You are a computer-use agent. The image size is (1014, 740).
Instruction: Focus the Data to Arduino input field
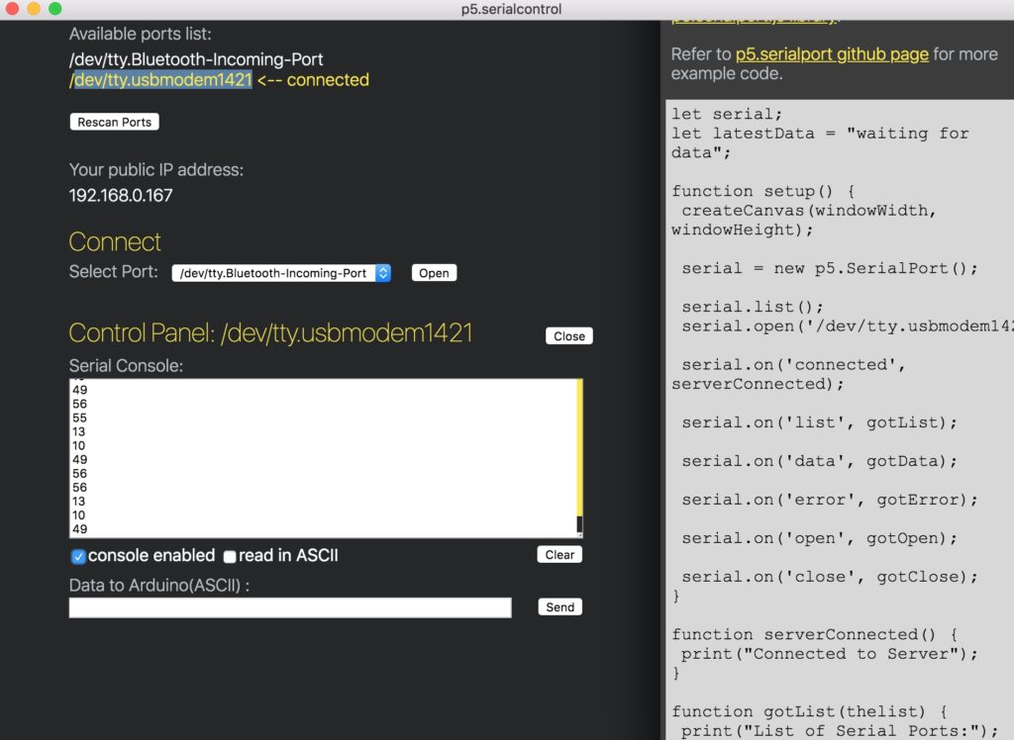[290, 607]
